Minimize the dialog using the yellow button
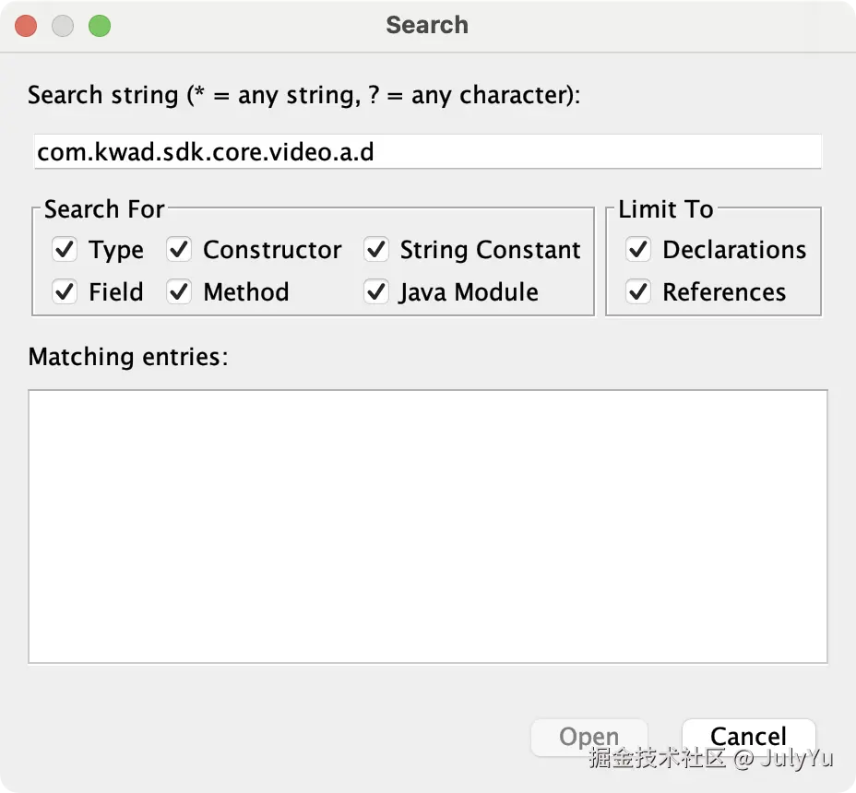Viewport: 856px width, 793px height. pos(63,26)
